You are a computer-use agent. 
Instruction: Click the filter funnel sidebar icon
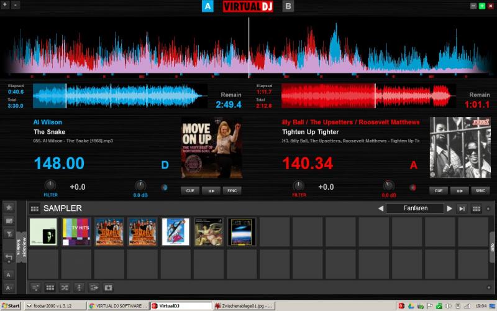[x=9, y=234]
